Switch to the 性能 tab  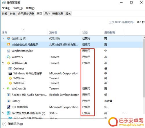point(13,14)
